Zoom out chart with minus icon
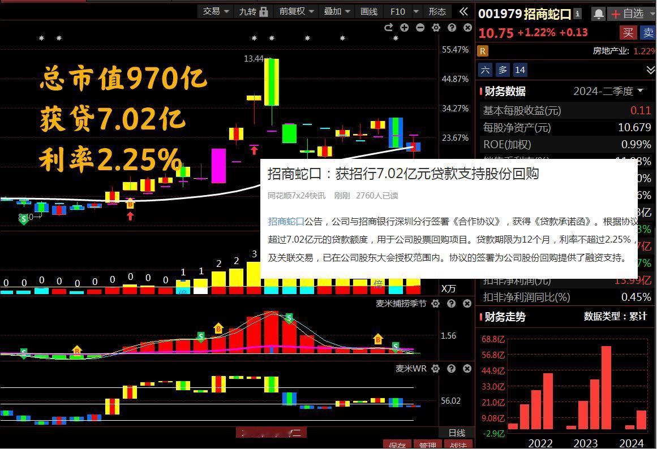657x449 pixels. coord(420,28)
